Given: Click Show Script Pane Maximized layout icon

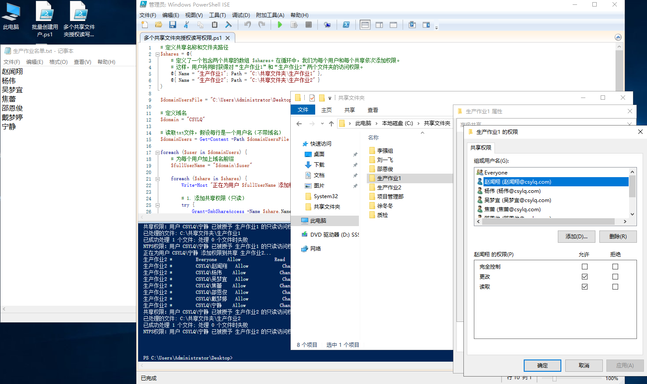Looking at the screenshot, I should [393, 25].
